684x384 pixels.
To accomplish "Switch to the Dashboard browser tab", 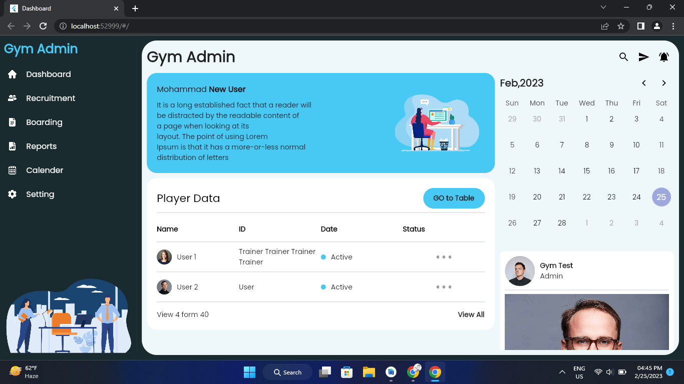I will [60, 8].
